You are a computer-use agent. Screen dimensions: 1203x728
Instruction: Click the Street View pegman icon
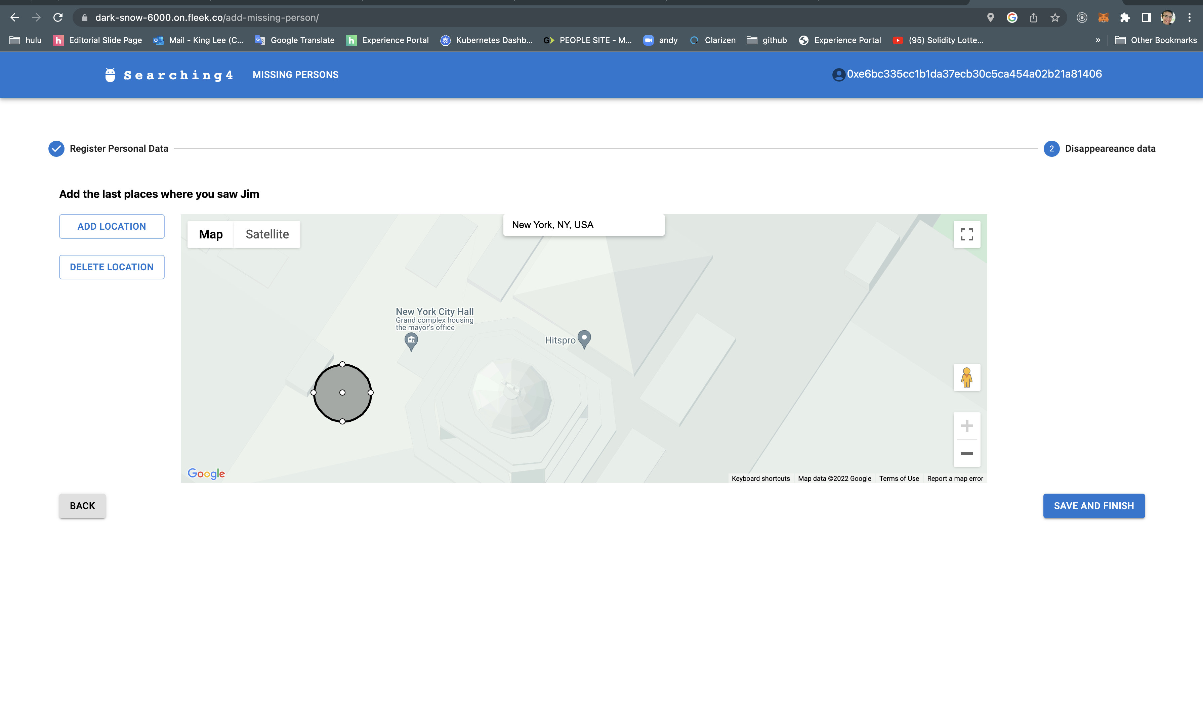click(967, 377)
